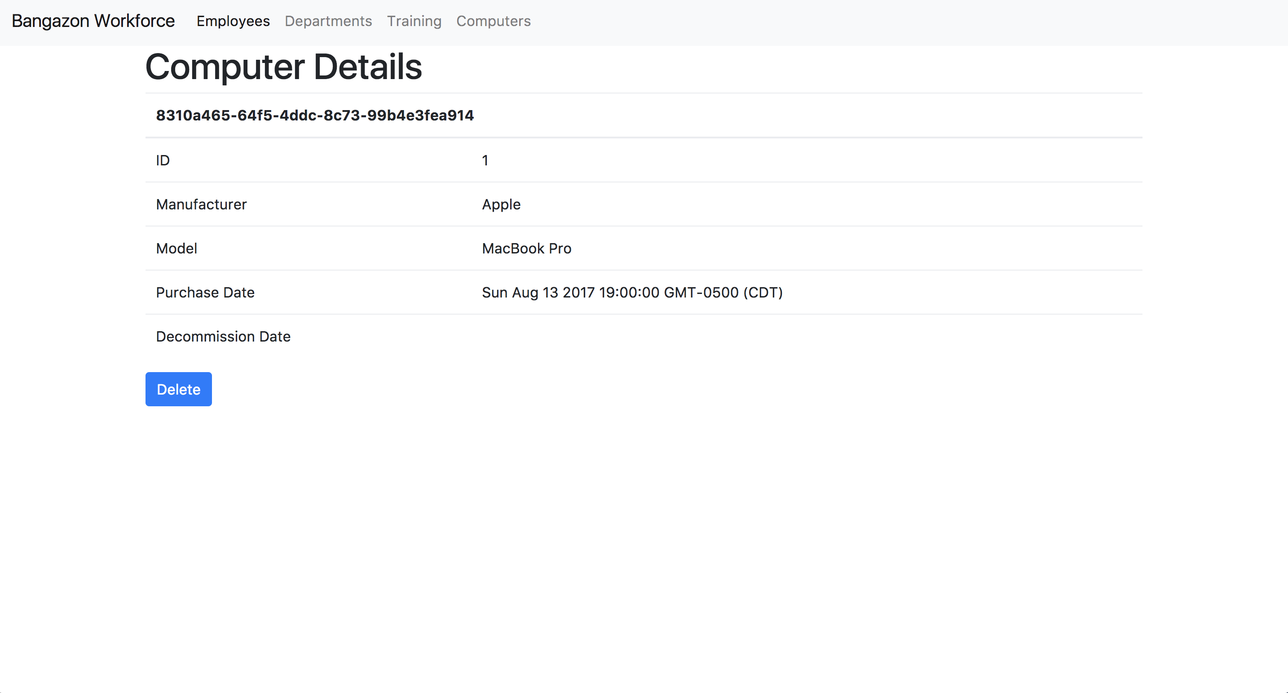Click the navbar background area

[900, 21]
